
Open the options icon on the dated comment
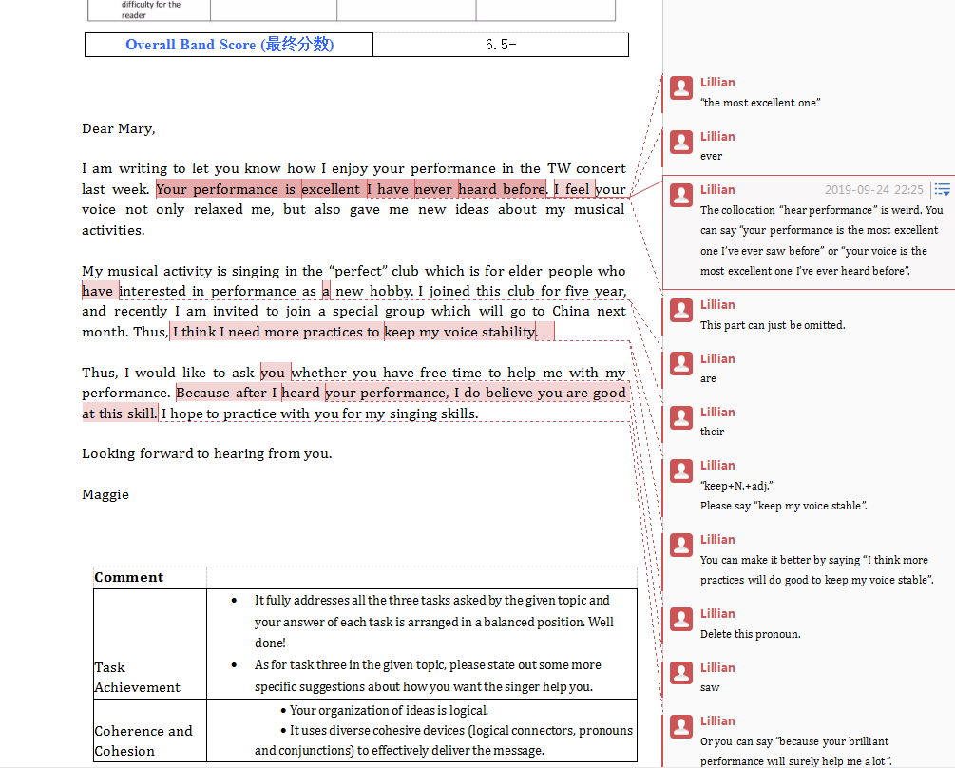point(943,190)
